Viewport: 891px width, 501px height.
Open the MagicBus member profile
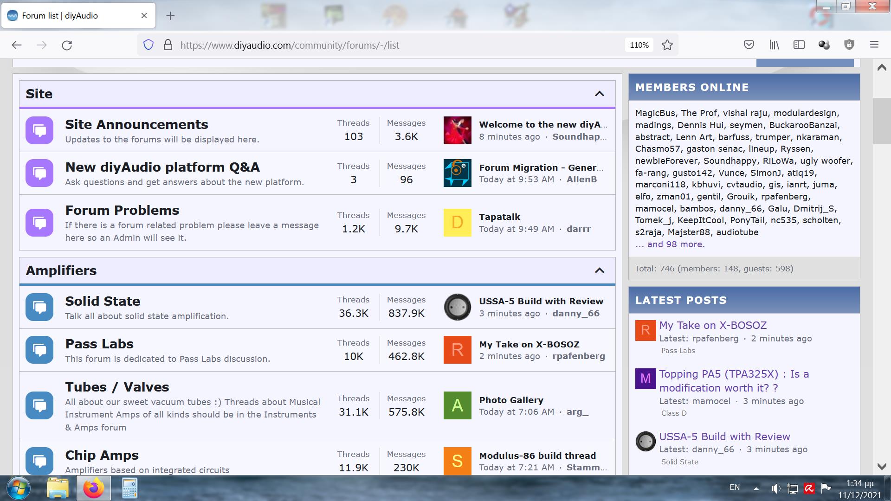655,113
